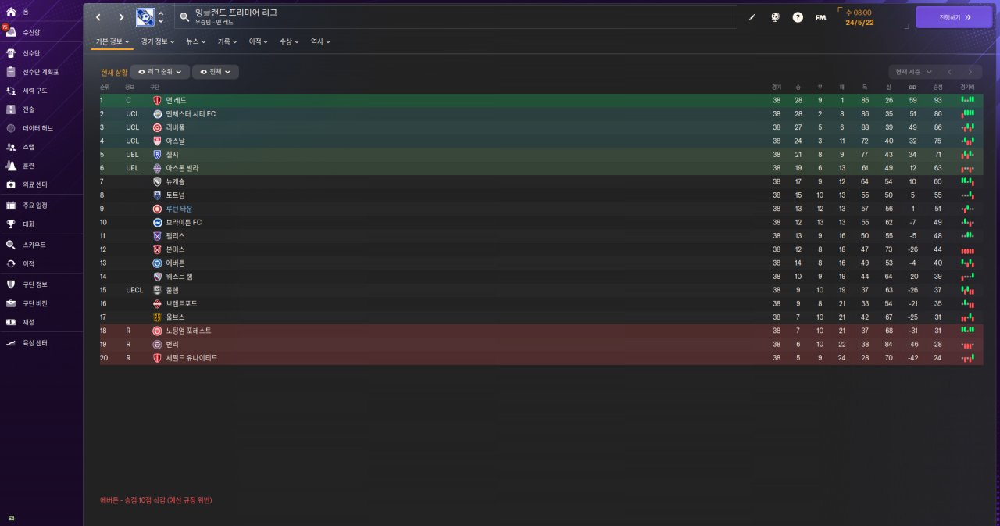Open 구단 정보 shield icon
The height and width of the screenshot is (526, 1000).
point(10,284)
